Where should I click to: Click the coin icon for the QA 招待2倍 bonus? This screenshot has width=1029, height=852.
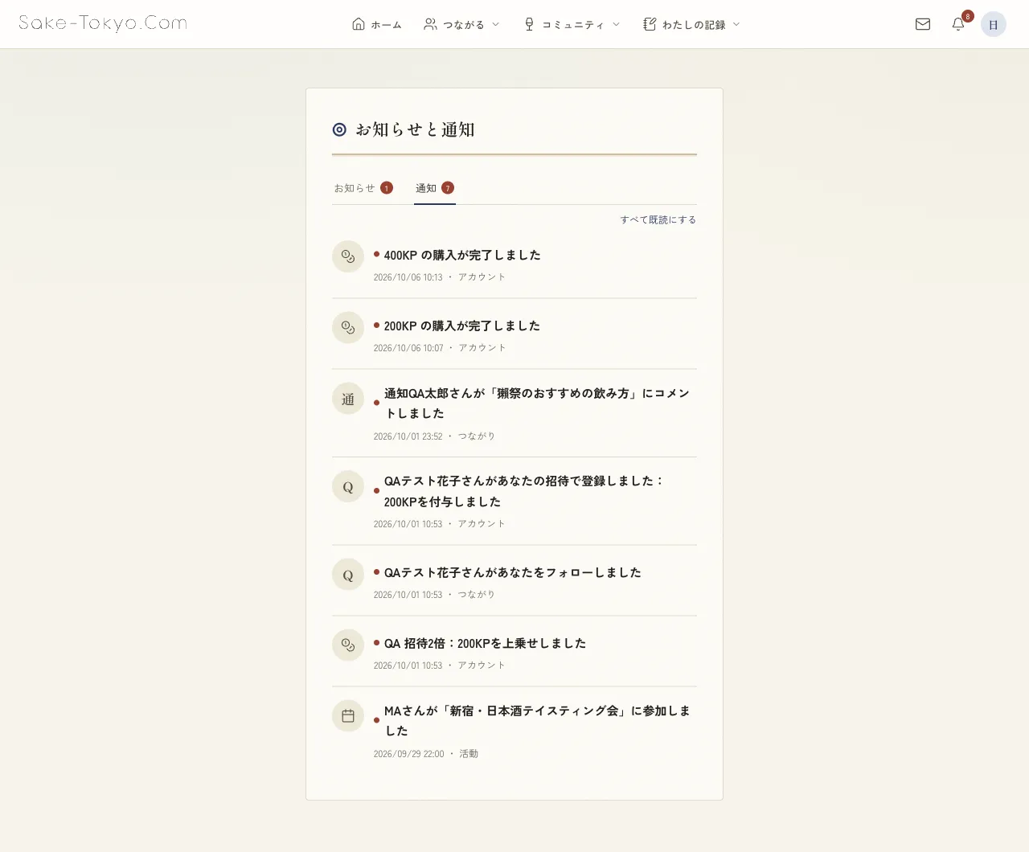click(x=348, y=645)
